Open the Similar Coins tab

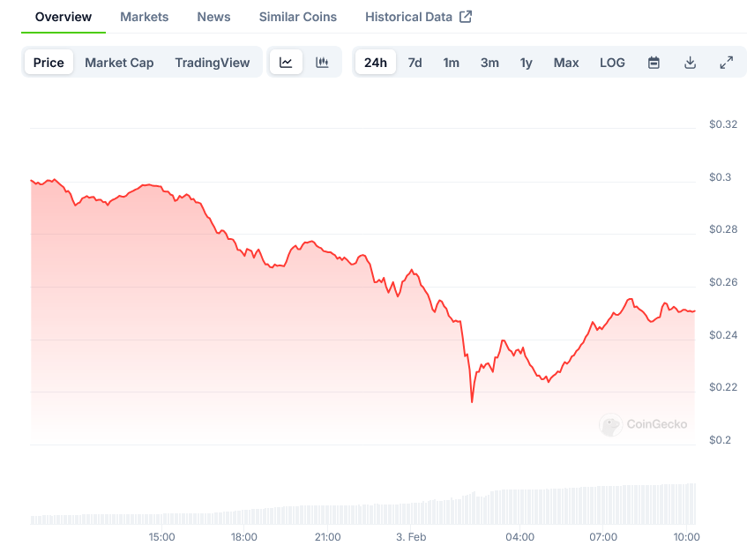(297, 17)
